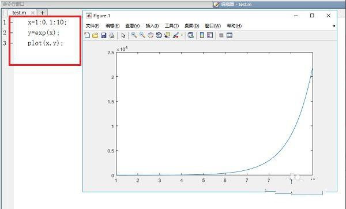Open the Brush color dropdown arrow

coord(182,35)
